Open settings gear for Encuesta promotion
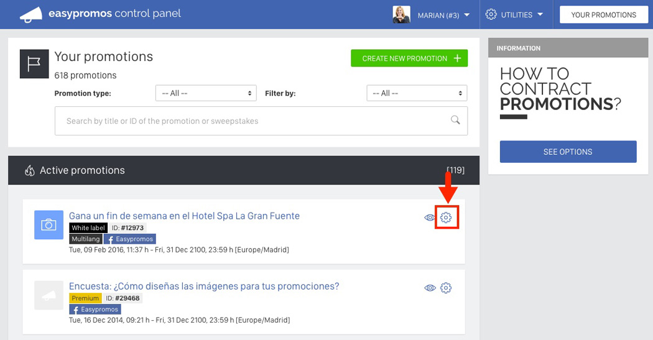Screen dimensions: 653x340 click(x=446, y=288)
